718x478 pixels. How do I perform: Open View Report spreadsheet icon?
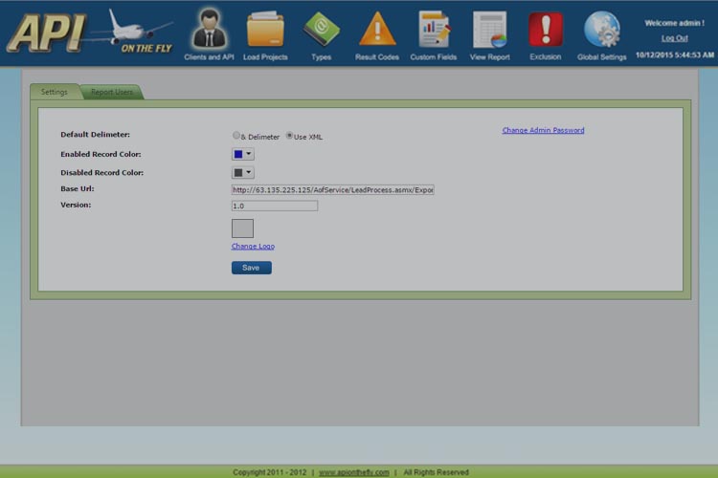click(x=489, y=30)
